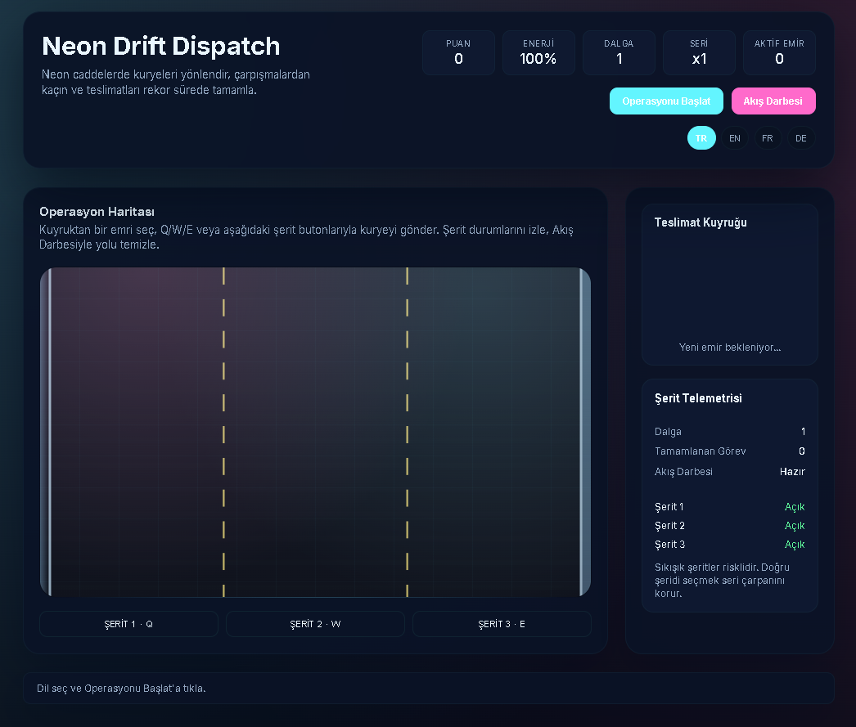Click the right lane of the map

point(494,432)
